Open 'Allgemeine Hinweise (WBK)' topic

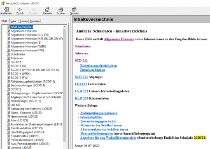28,47
